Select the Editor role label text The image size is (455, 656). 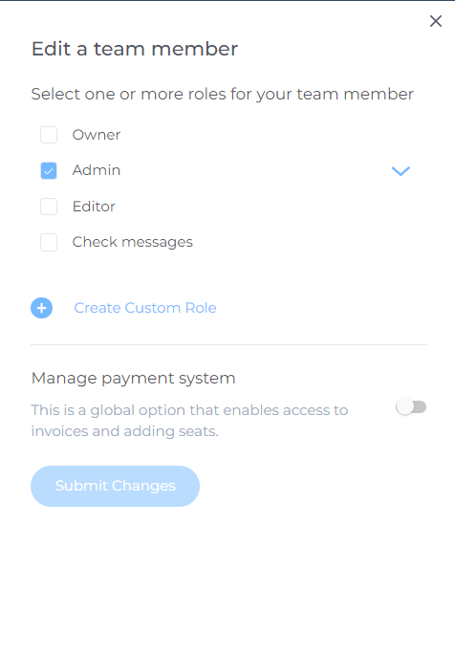[94, 207]
